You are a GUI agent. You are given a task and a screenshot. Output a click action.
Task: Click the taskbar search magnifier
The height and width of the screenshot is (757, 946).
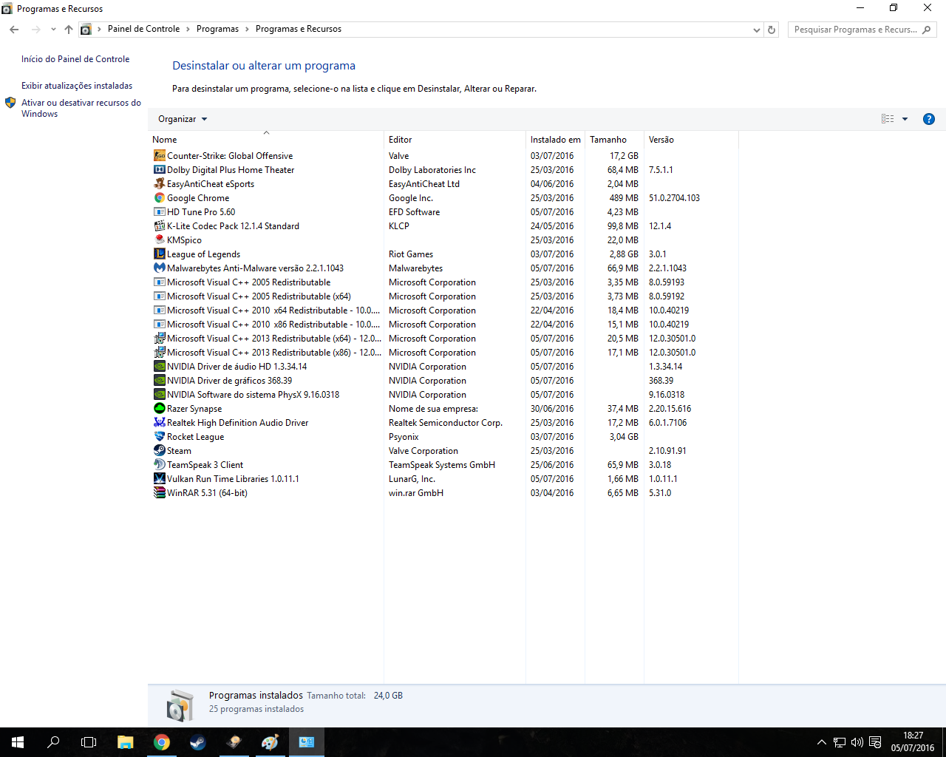click(x=53, y=742)
